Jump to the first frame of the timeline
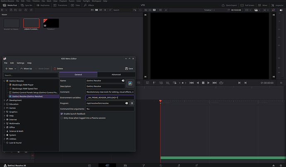 [191, 83]
